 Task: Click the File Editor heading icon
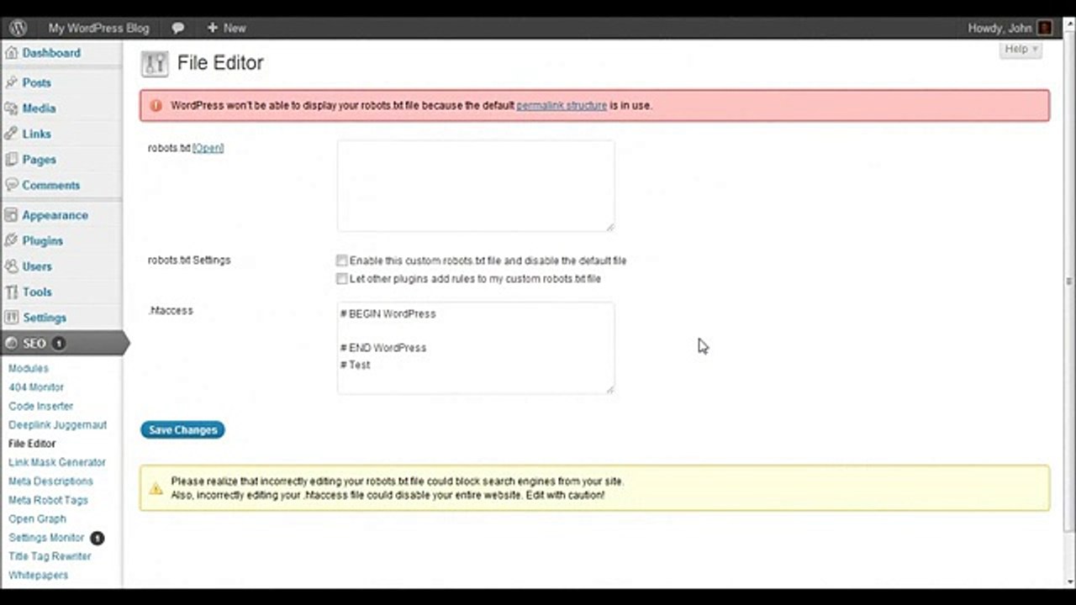pyautogui.click(x=155, y=64)
